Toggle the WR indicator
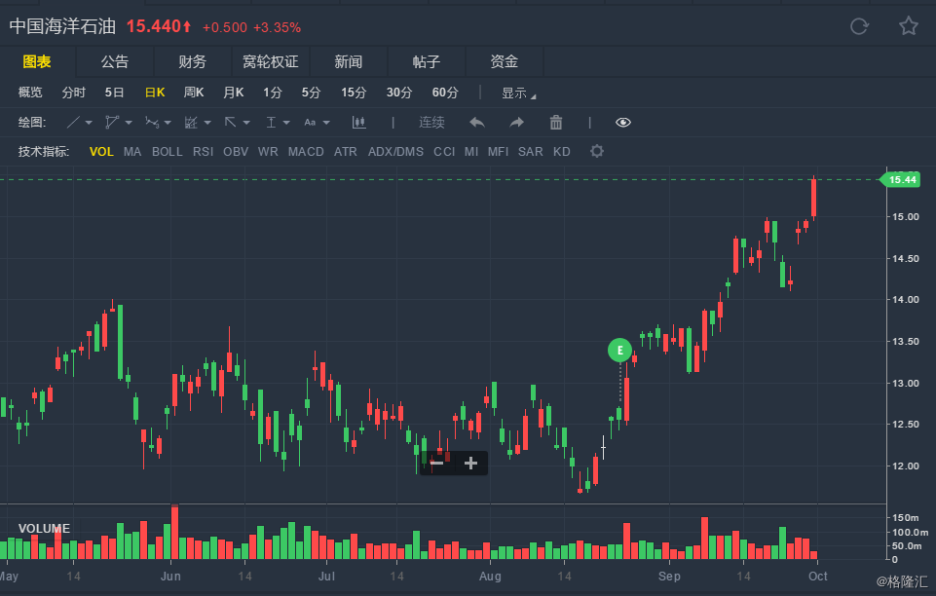 click(x=268, y=152)
